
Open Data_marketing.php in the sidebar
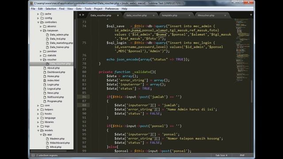coord(61,43)
